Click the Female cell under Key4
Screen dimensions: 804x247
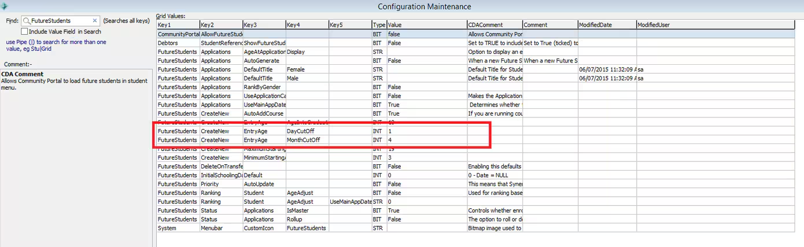pos(307,69)
